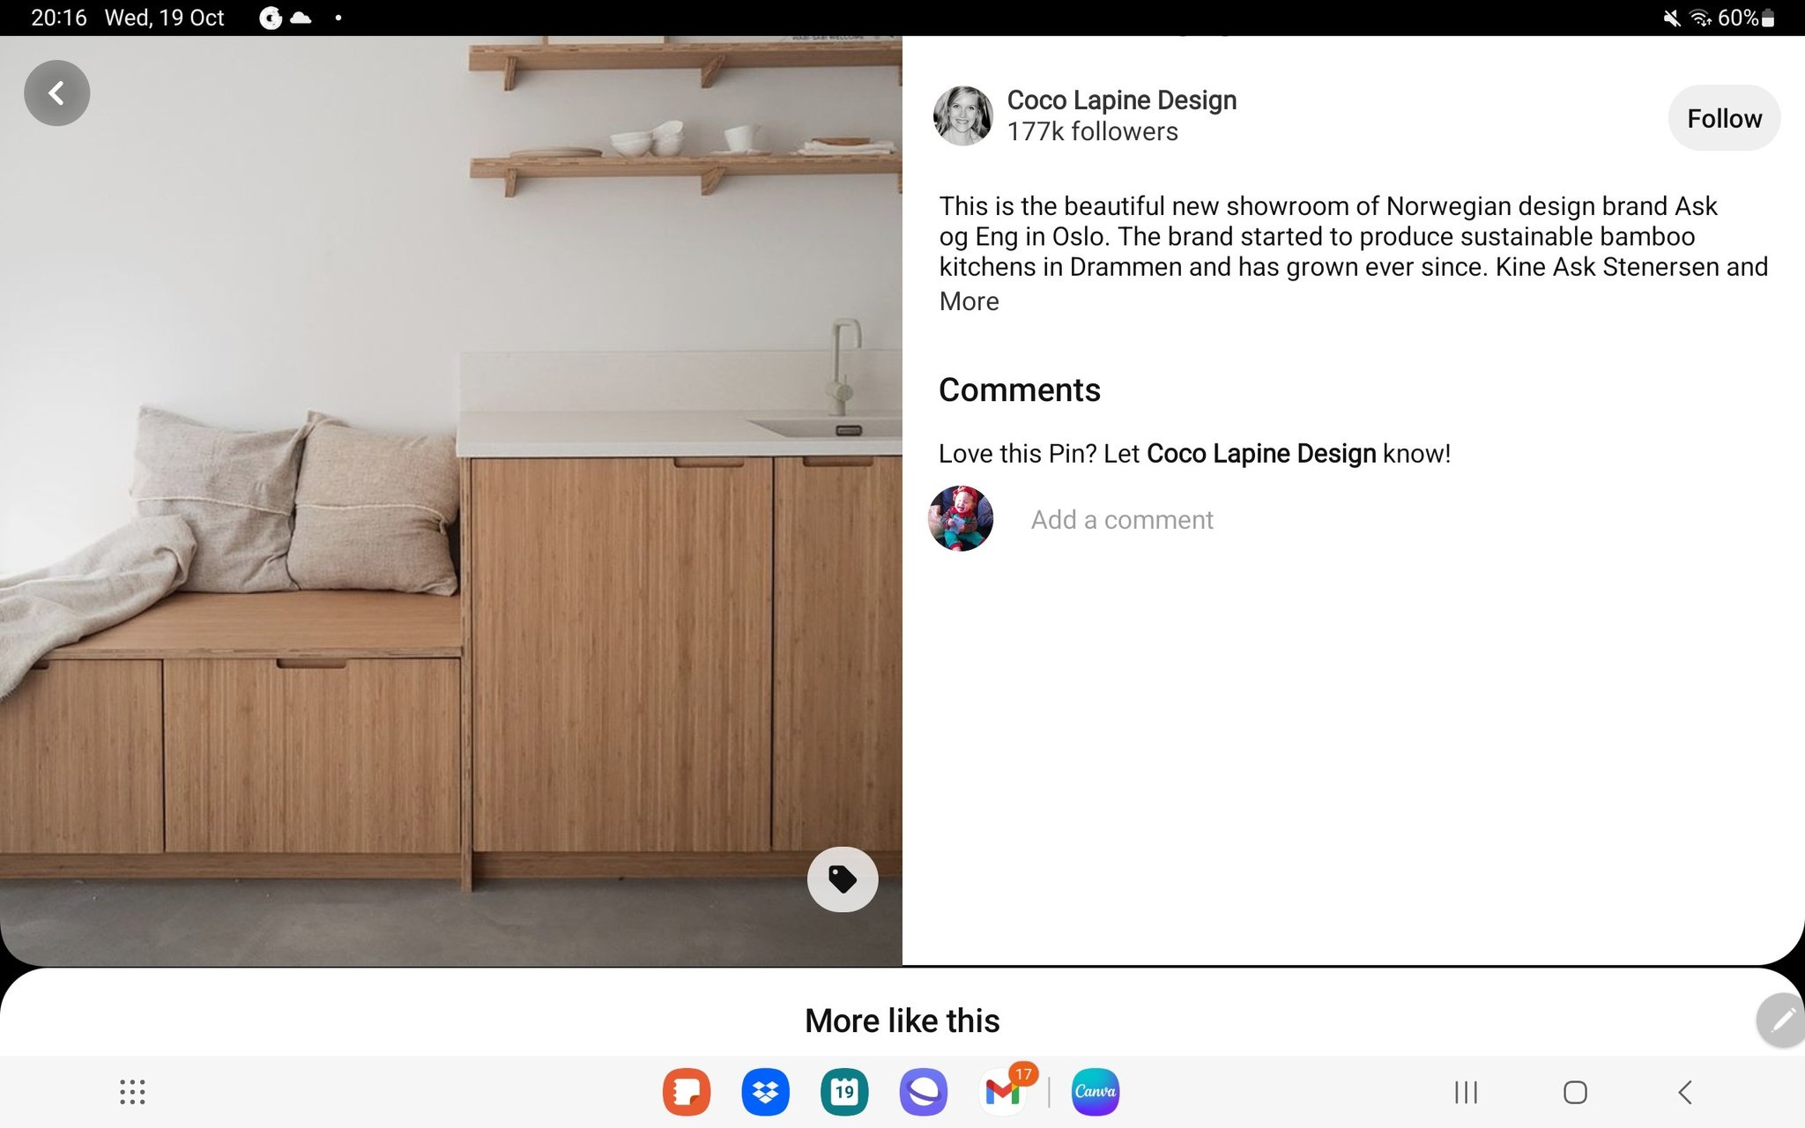Open the orange notes app in the taskbar

(x=686, y=1092)
